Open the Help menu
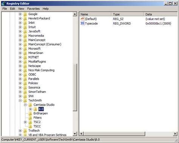Image resolution: width=179 pixels, height=143 pixels. 46,9
